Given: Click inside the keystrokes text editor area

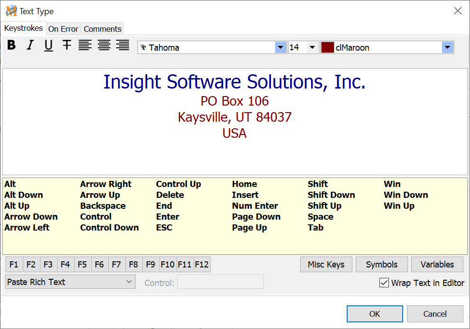Looking at the screenshot, I should (235, 154).
